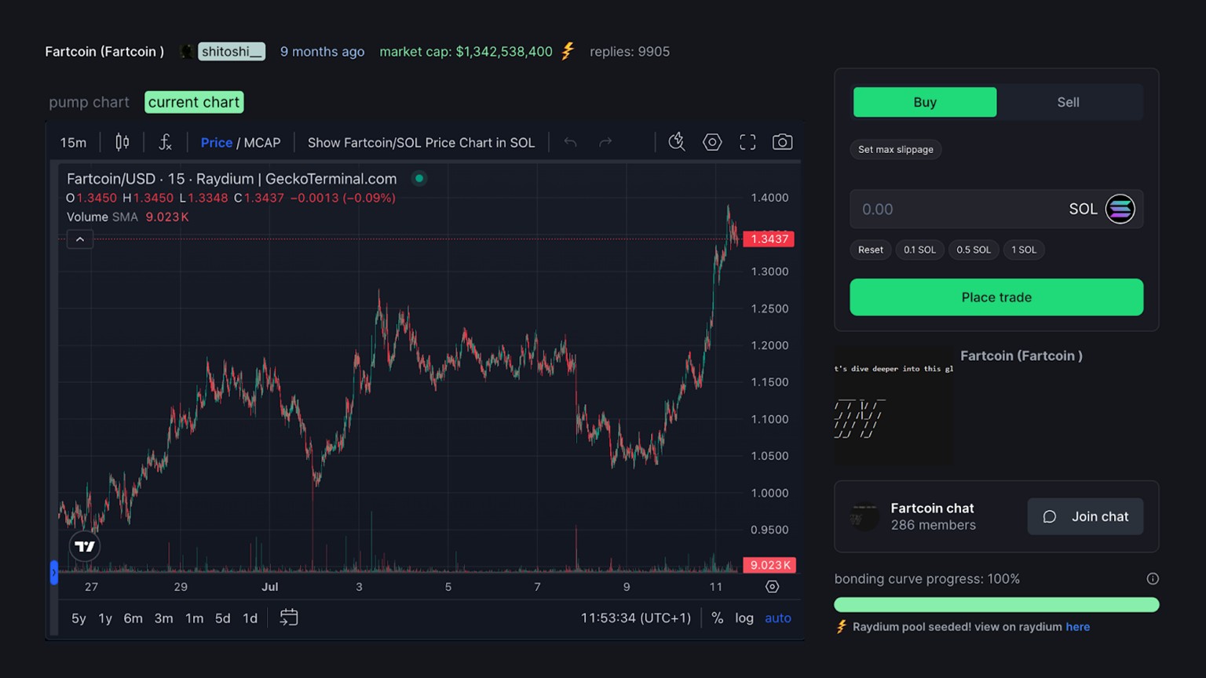Choose the 0.5 SOL preset
This screenshot has width=1206, height=678.
click(x=974, y=250)
